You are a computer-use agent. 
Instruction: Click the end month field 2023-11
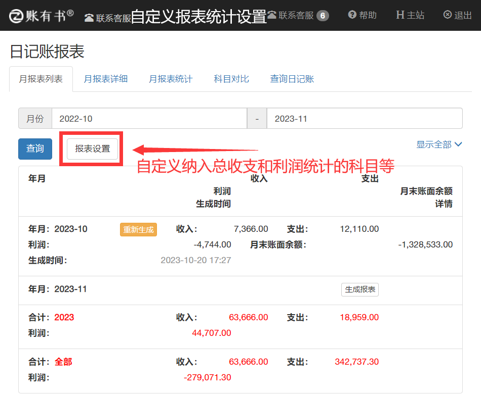click(364, 119)
